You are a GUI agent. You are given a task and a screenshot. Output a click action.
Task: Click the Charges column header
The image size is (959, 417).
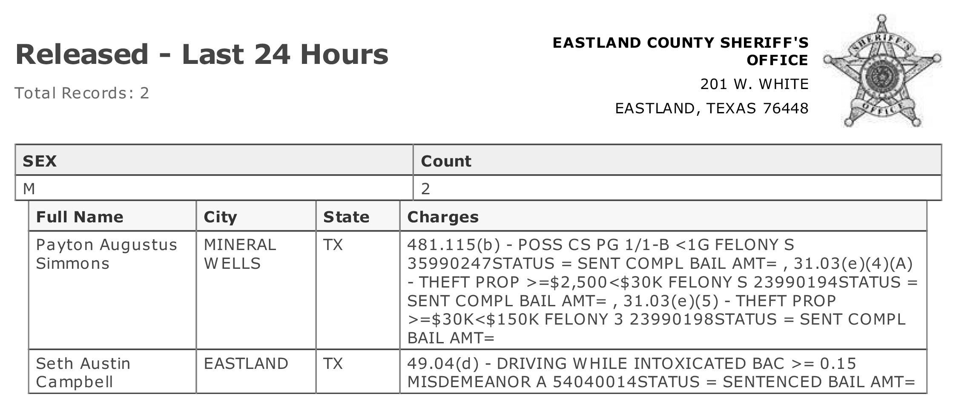point(663,216)
